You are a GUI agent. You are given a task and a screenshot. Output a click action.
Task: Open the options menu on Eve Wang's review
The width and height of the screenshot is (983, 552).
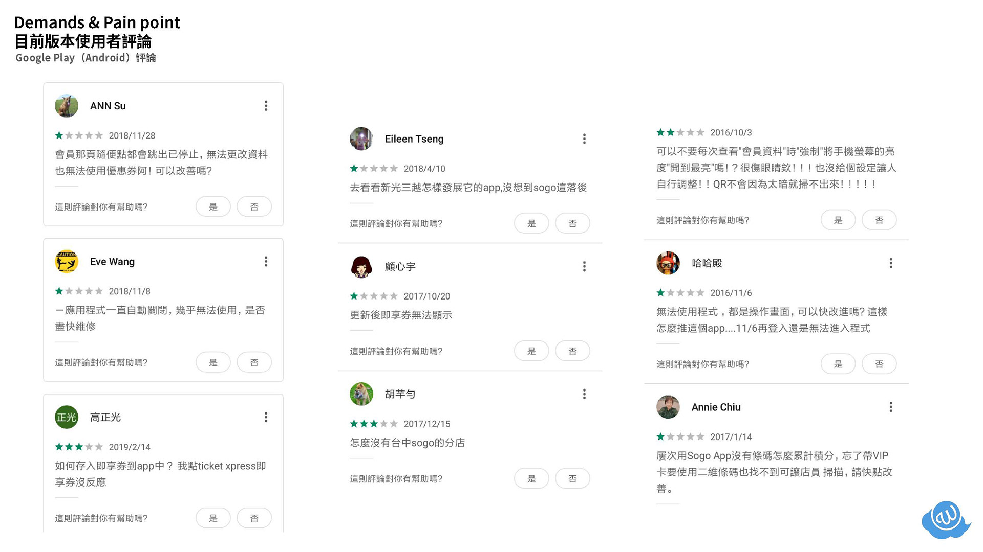point(266,262)
